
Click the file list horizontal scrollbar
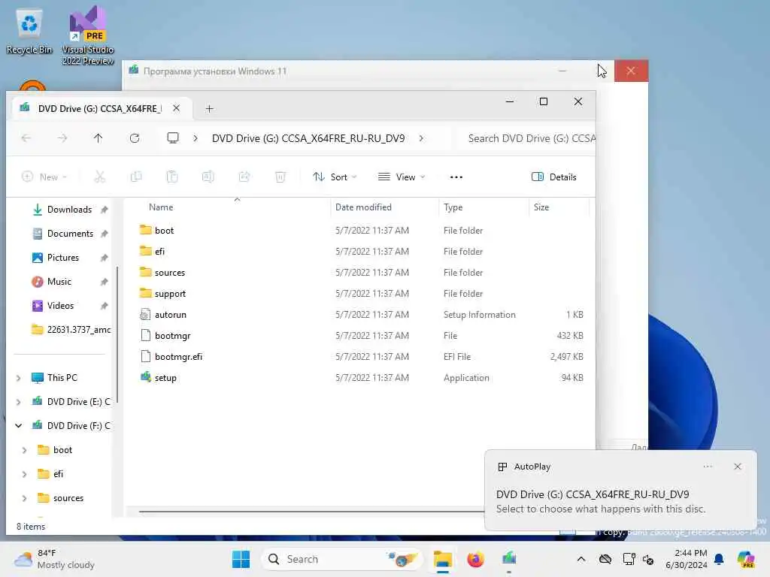pyautogui.click(x=311, y=511)
